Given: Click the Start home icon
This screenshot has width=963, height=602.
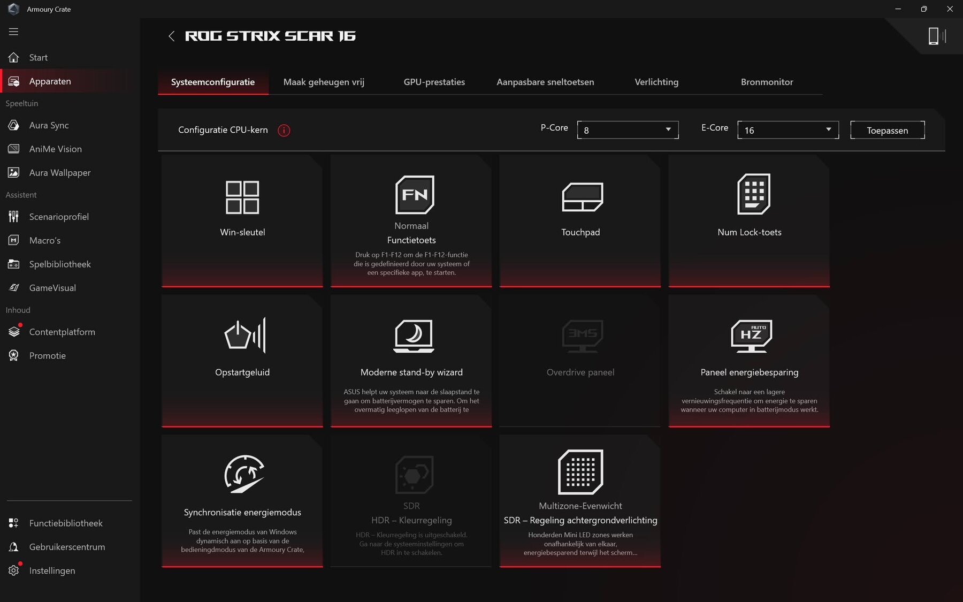Looking at the screenshot, I should pyautogui.click(x=13, y=57).
